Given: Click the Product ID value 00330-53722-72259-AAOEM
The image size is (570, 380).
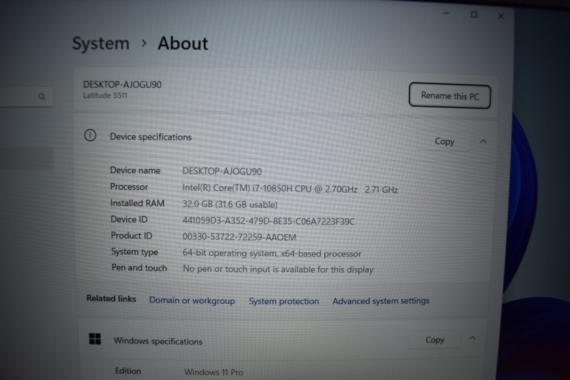Looking at the screenshot, I should pyautogui.click(x=239, y=237).
